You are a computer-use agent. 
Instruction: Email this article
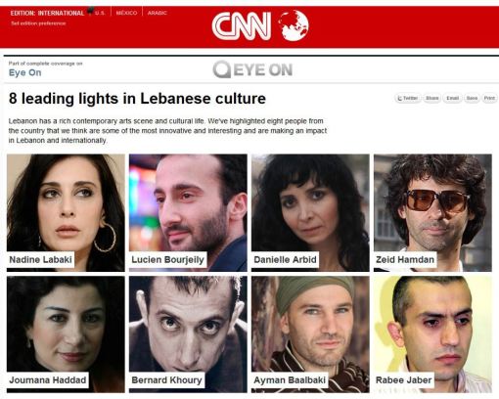pos(452,98)
